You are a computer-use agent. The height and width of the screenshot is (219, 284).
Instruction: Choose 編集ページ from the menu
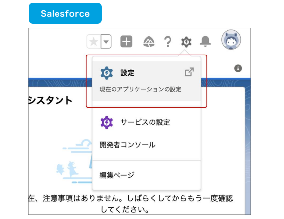click(117, 175)
